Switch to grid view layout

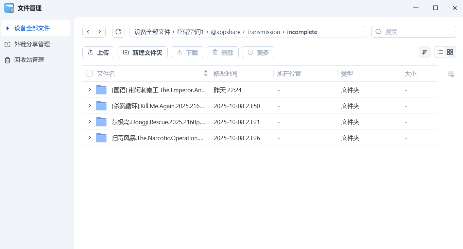(x=450, y=52)
